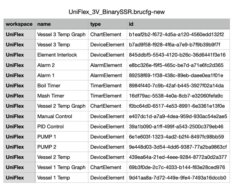
Task: Click the workspace column header
Action: pos(20,24)
